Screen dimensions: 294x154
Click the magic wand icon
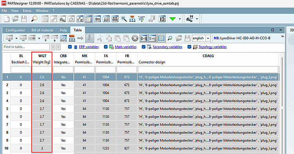click(x=124, y=19)
